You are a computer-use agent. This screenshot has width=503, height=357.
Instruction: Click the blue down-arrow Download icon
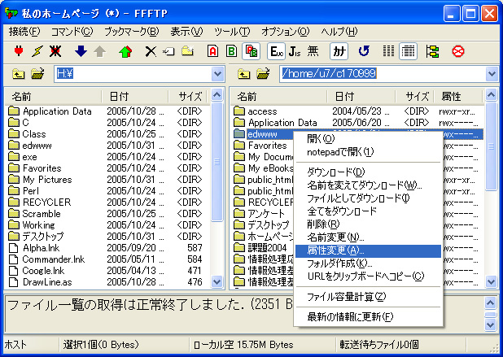click(81, 51)
